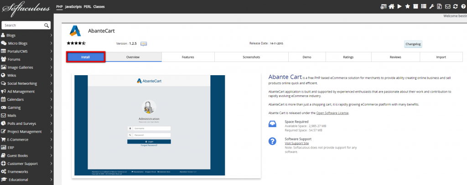
Task: Switch to the Features tab
Action: pos(188,57)
